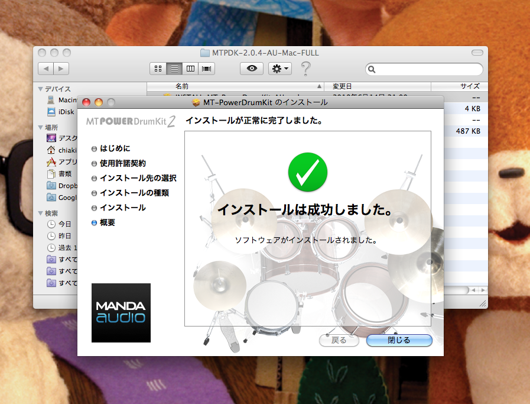Collapse the 場所 sidebar section

point(41,128)
